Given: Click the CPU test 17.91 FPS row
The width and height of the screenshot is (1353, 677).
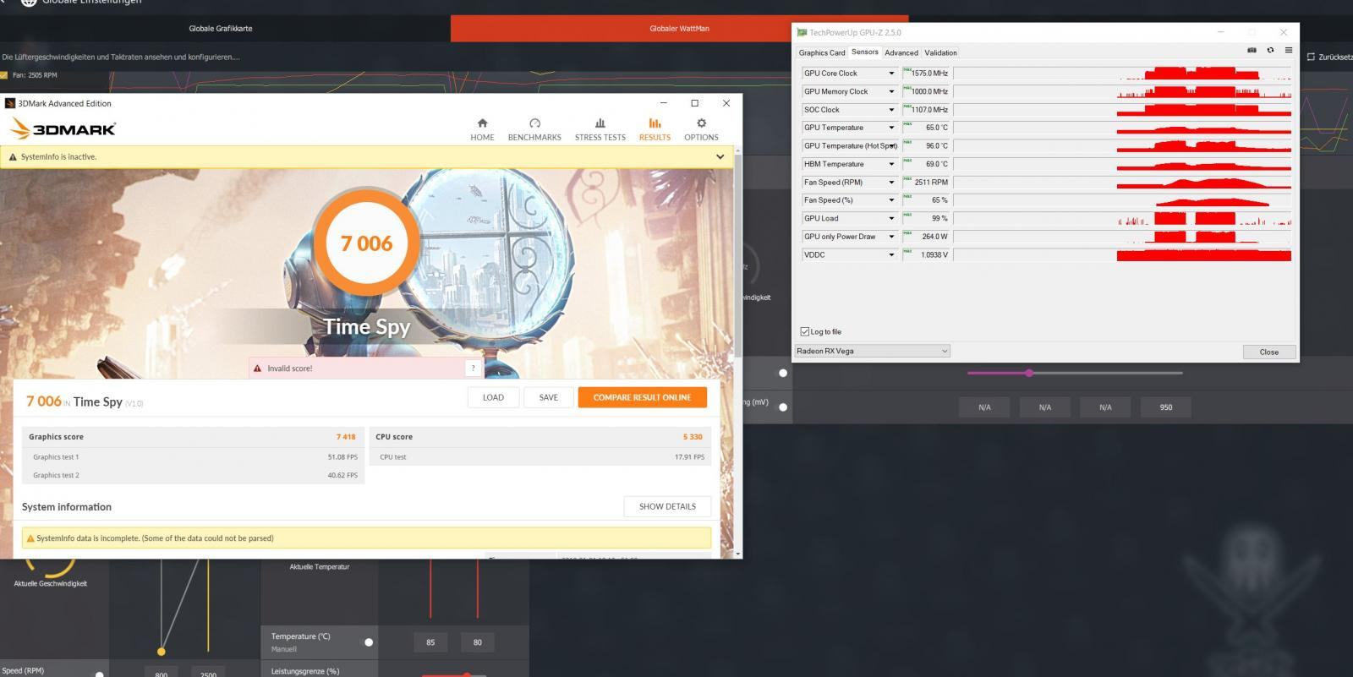Looking at the screenshot, I should (541, 457).
